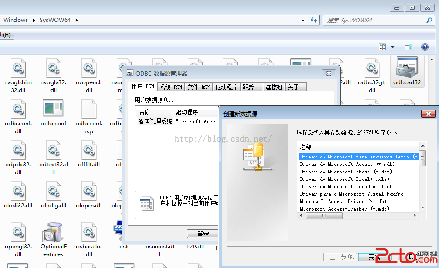This screenshot has height=268, width=439.
Task: Select the oleprn.dll file icon
Action: click(x=89, y=191)
